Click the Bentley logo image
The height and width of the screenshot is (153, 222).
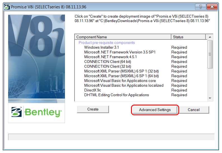pyautogui.click(x=36, y=112)
